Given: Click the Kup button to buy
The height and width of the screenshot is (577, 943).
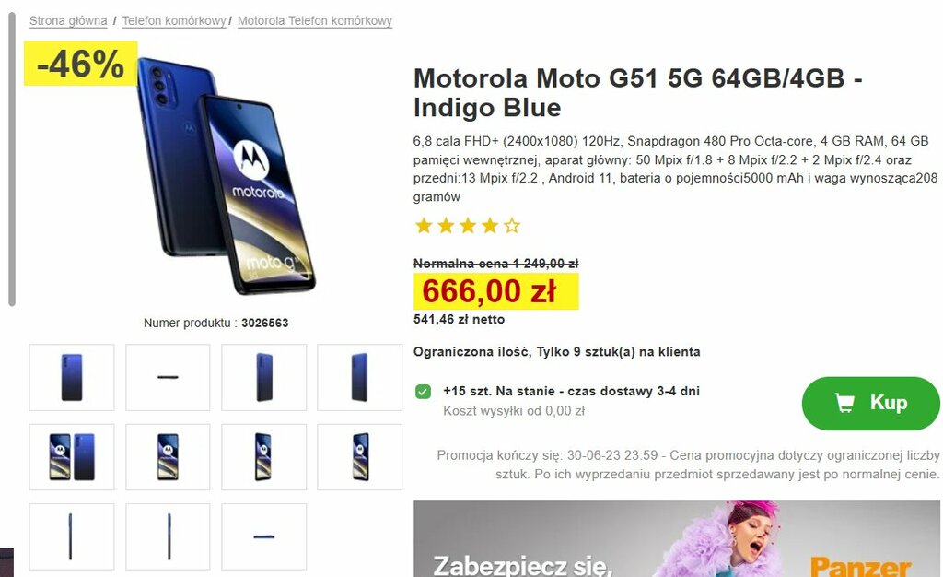Looking at the screenshot, I should click(870, 403).
